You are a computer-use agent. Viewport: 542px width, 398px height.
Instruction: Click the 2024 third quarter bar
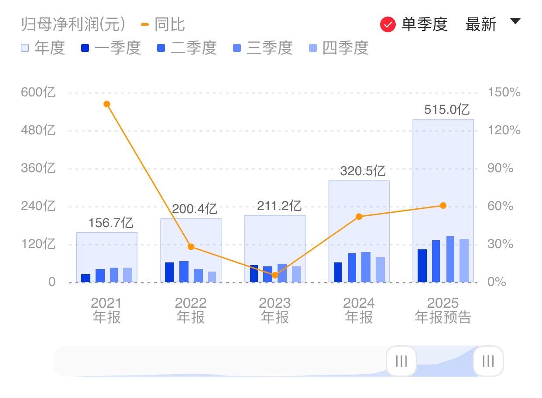point(366,267)
